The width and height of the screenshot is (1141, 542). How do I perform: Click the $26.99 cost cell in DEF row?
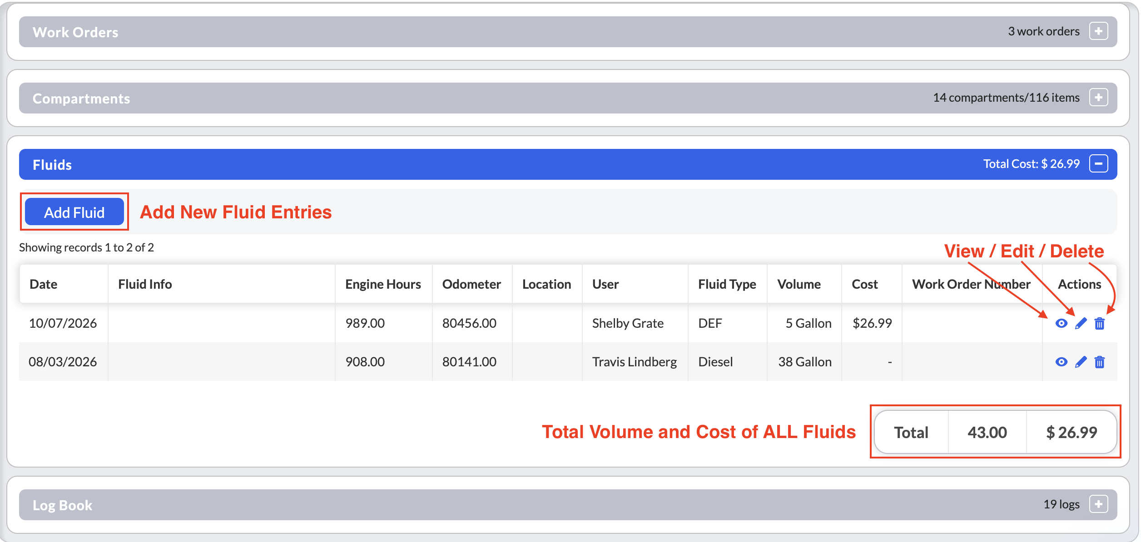[872, 323]
